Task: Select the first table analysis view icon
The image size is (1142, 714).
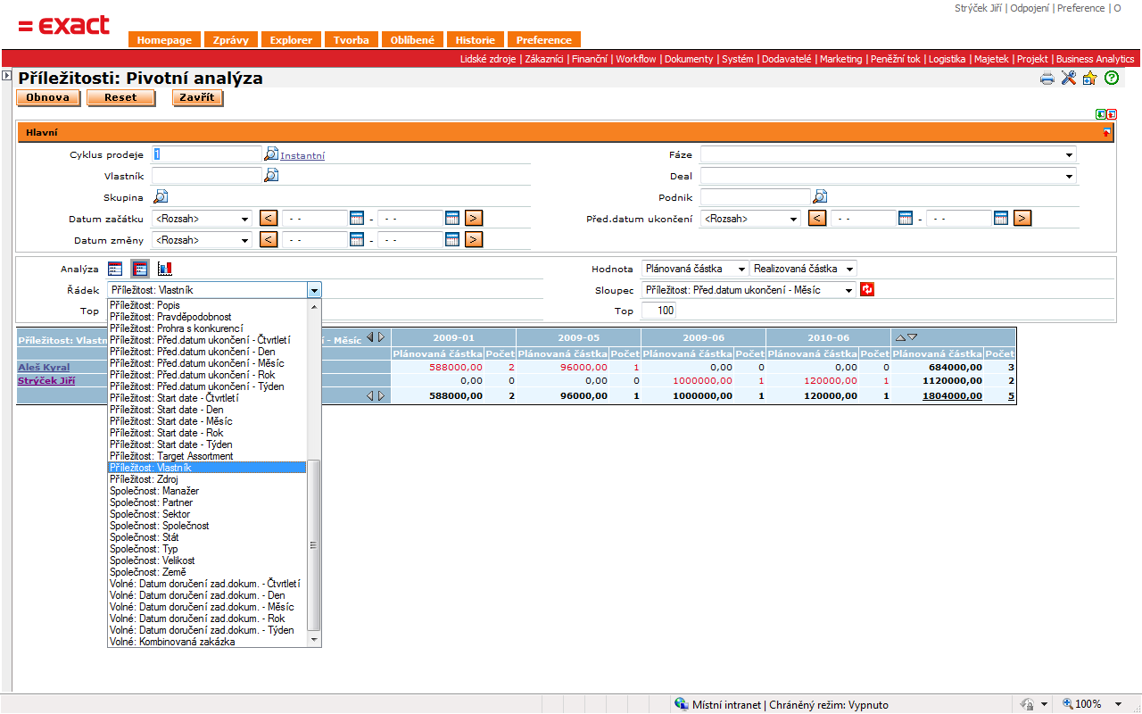Action: tap(115, 268)
